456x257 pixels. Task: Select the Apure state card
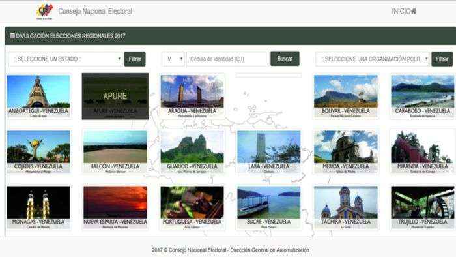pos(115,97)
